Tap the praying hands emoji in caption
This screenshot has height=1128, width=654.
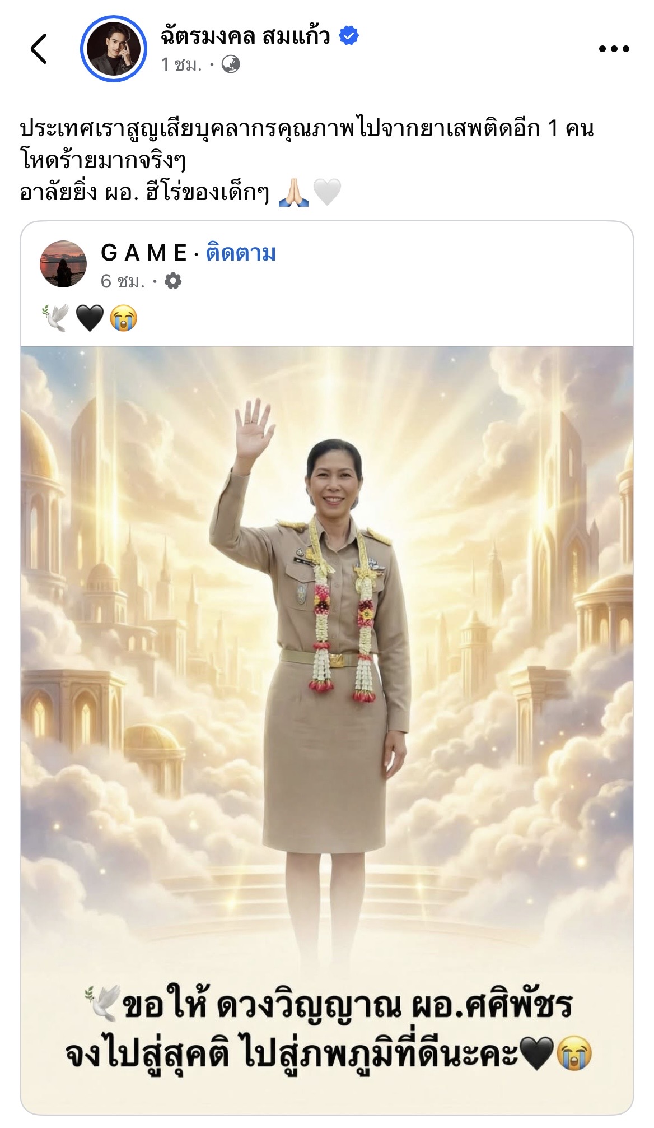point(294,193)
